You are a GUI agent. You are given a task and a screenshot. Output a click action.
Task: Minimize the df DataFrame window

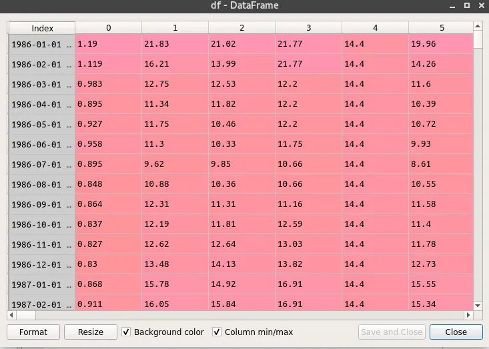point(452,5)
